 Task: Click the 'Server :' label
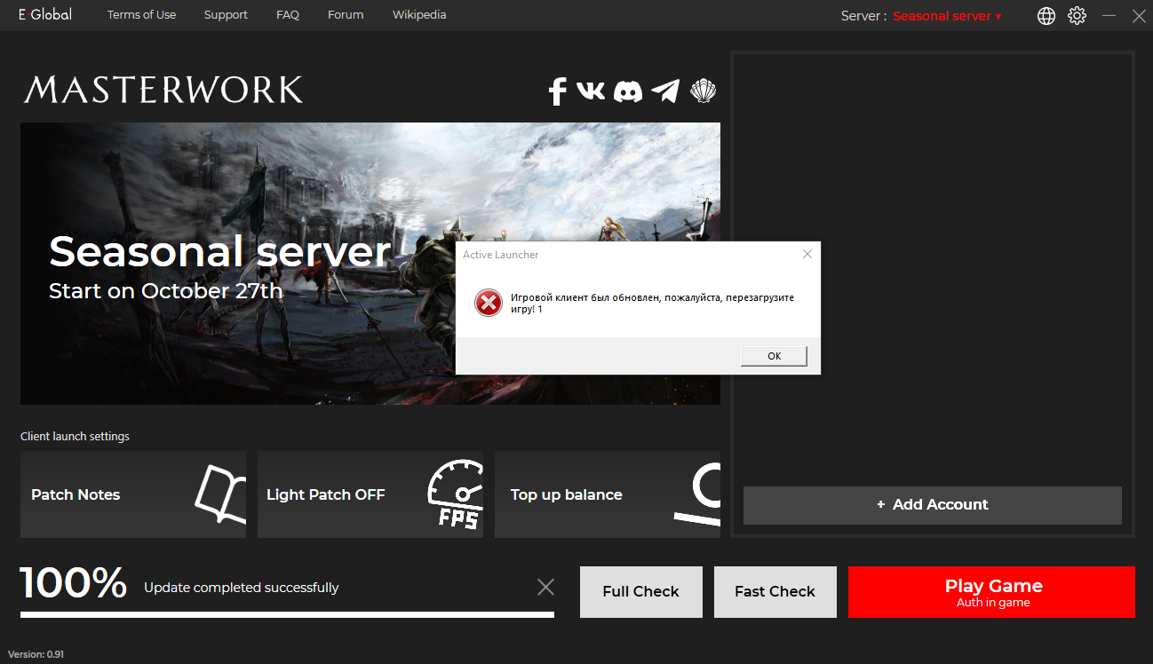pos(863,16)
